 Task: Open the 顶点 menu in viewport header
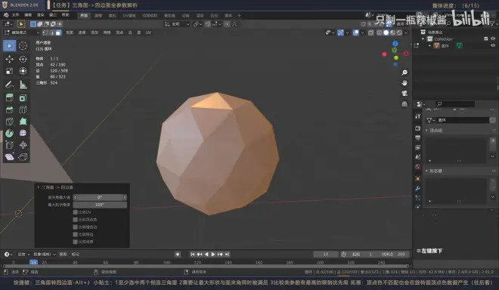tap(119, 32)
